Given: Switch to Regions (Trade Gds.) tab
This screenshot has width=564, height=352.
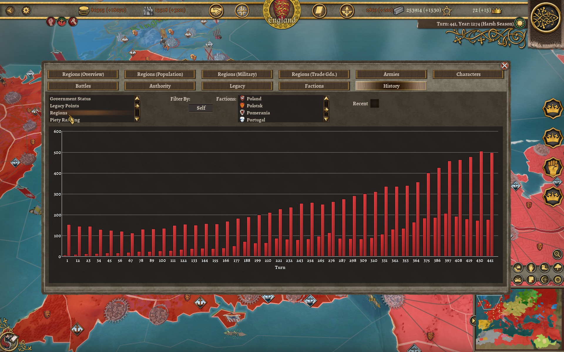Looking at the screenshot, I should 314,74.
